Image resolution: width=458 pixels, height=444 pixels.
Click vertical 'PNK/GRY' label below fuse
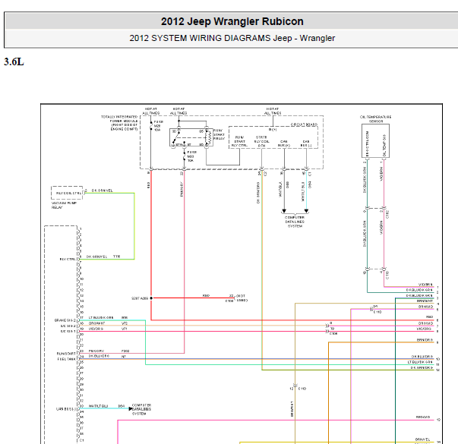(182, 190)
